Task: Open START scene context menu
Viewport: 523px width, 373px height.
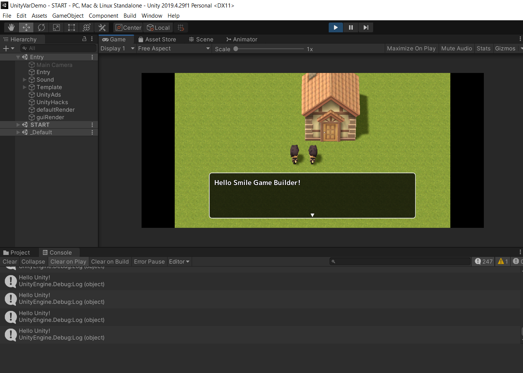Action: (92, 125)
